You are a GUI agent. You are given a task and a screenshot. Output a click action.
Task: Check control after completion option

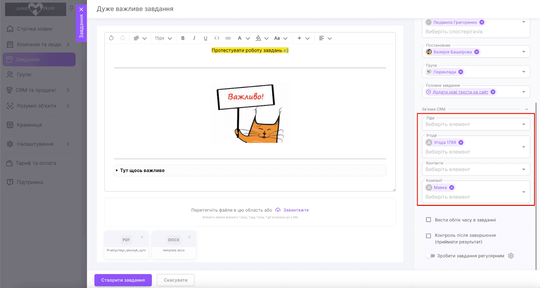click(x=429, y=236)
